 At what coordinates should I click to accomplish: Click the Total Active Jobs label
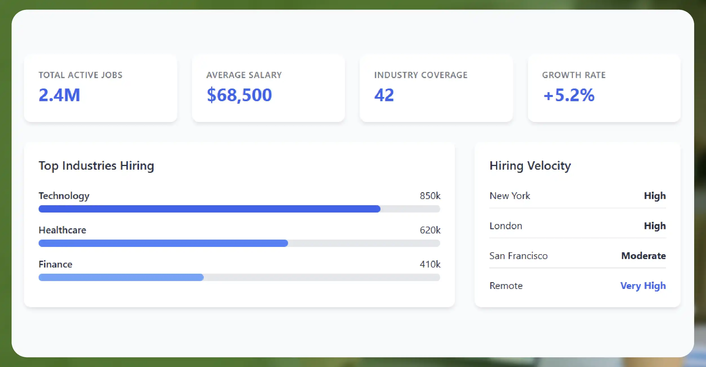[81, 75]
